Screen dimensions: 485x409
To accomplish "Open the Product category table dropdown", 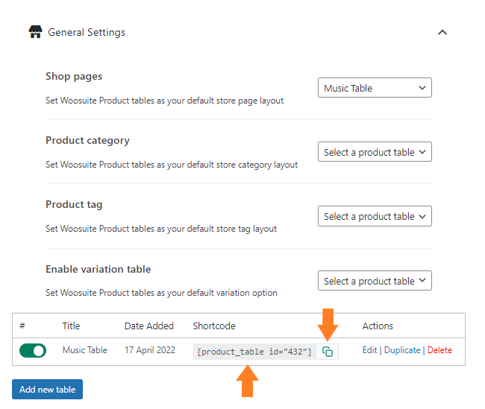I will pos(375,152).
